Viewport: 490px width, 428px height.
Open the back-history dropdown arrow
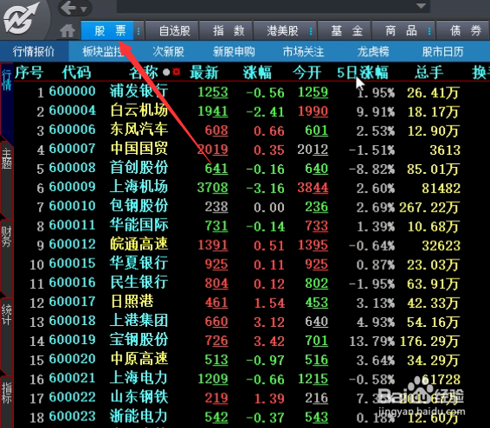tap(83, 10)
